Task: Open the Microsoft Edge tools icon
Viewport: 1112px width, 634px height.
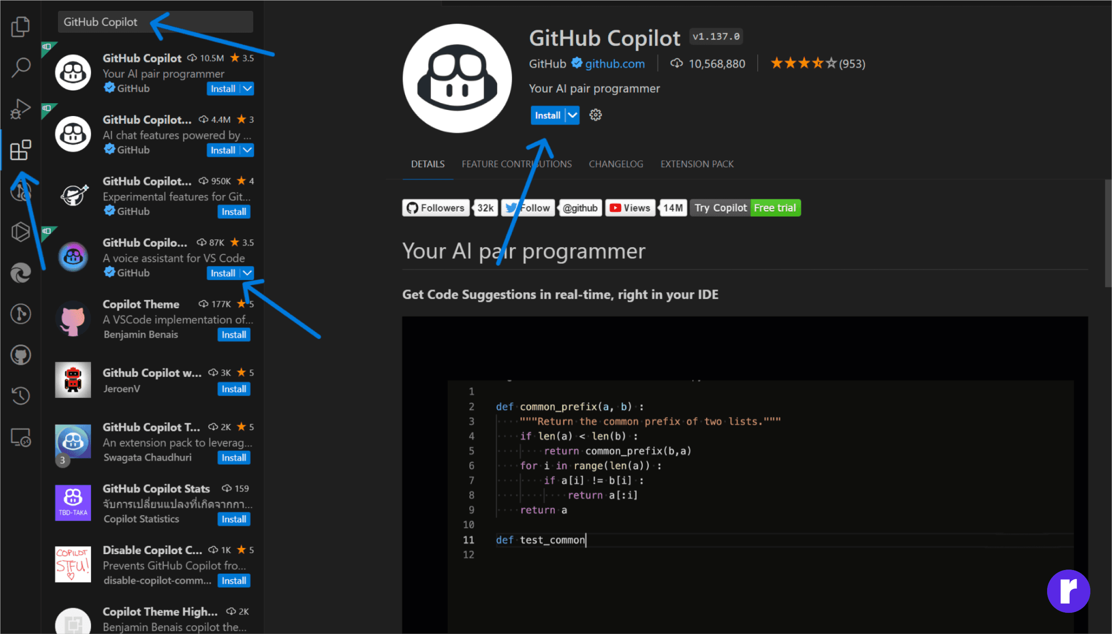Action: 20,273
